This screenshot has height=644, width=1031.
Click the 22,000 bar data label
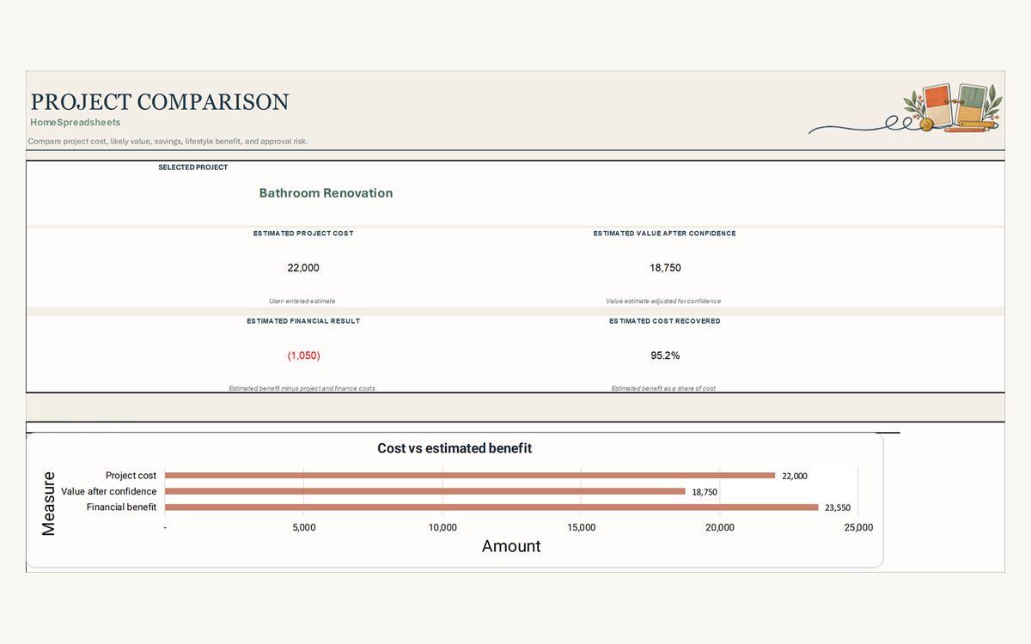(795, 476)
